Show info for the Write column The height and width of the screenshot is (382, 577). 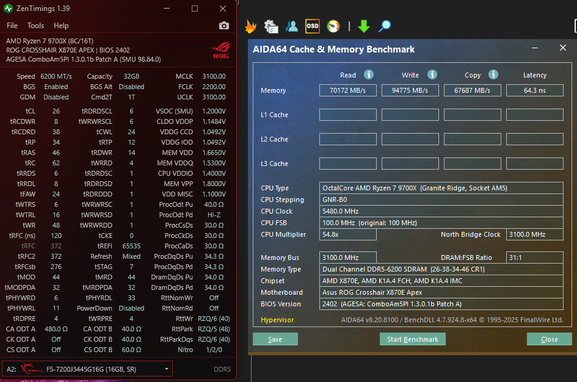click(432, 74)
